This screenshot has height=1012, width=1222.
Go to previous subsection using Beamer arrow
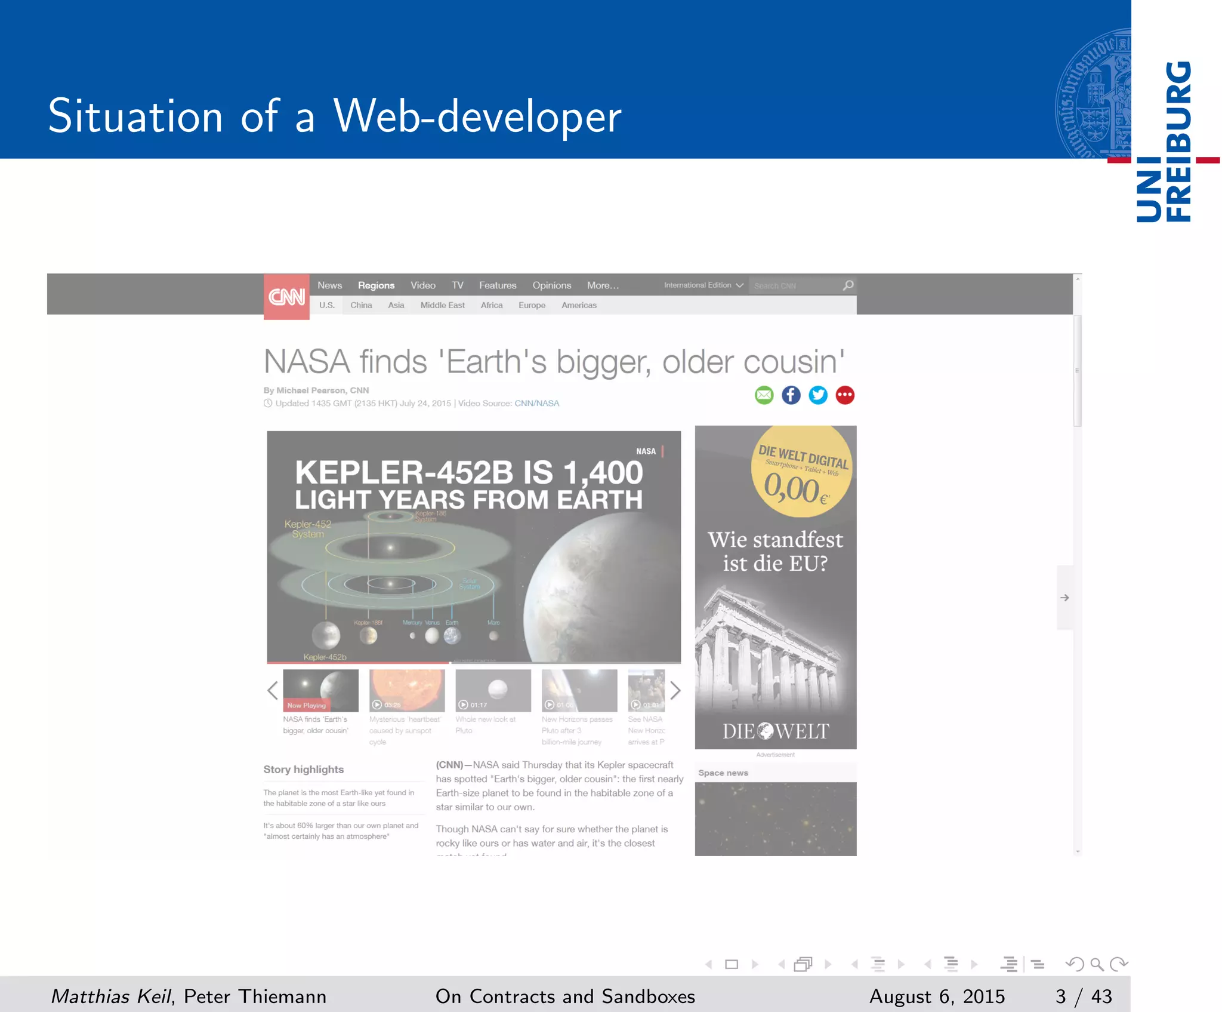tap(854, 964)
